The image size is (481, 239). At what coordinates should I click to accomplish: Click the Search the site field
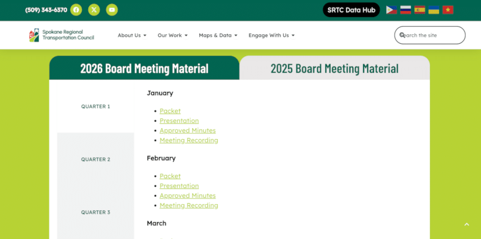pyautogui.click(x=432, y=35)
